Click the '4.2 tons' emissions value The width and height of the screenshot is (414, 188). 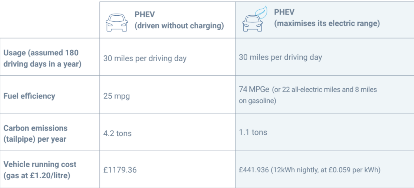click(x=118, y=133)
